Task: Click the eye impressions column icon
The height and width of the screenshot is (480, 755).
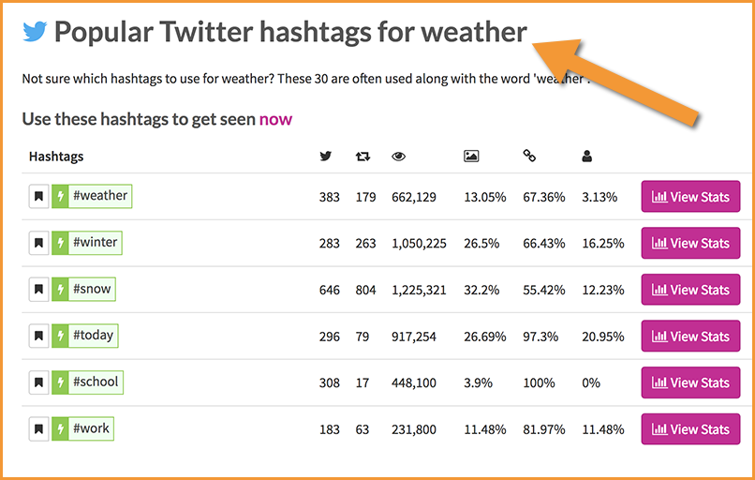Action: click(x=399, y=157)
